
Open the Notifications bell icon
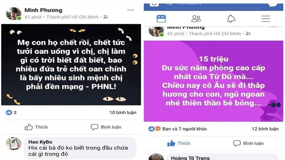[231, 19]
